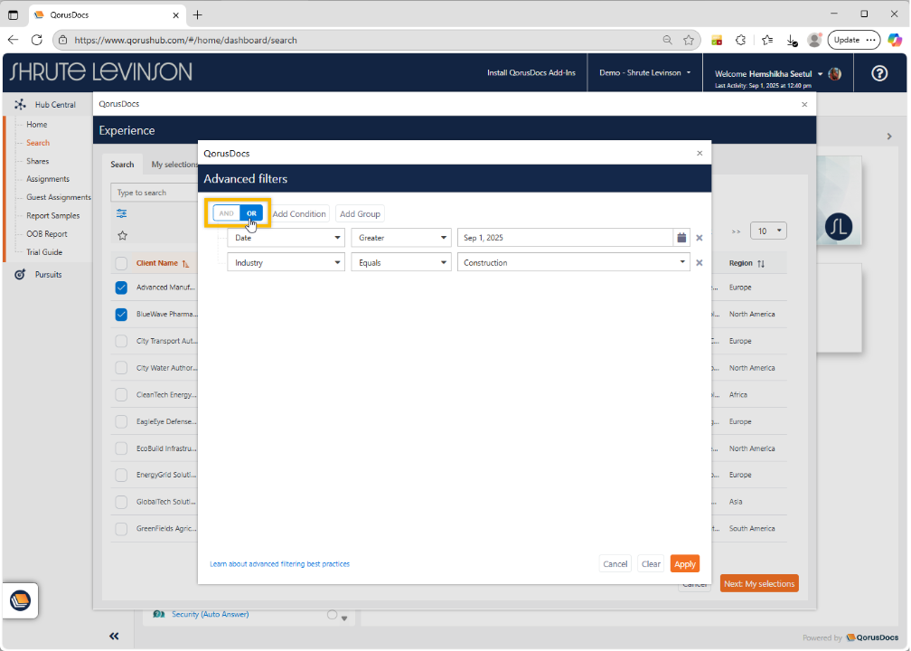
Task: Remove the Industry condition row
Action: pos(699,263)
